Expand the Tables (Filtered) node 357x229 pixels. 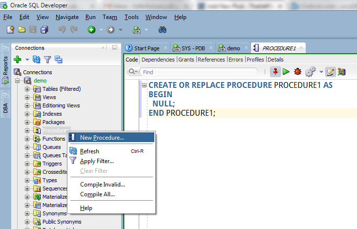click(27, 89)
